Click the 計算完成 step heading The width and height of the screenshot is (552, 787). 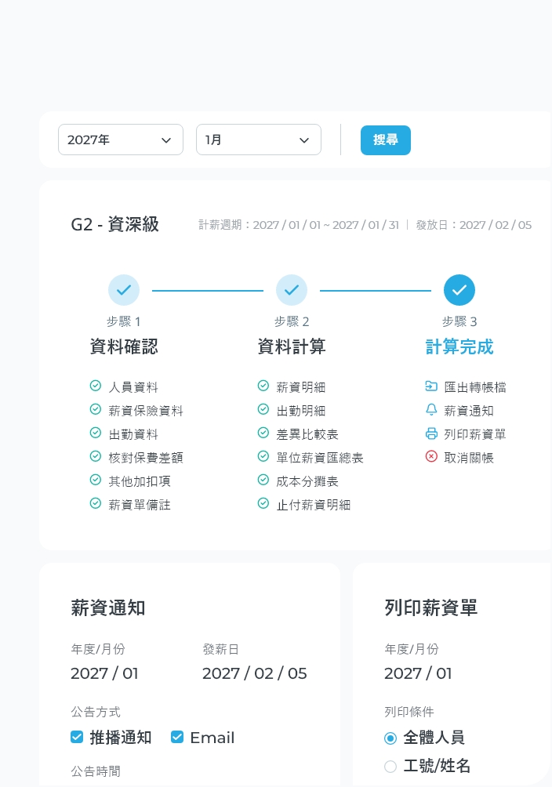(x=459, y=346)
